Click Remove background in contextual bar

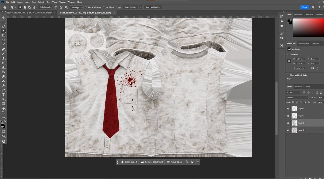point(152,162)
